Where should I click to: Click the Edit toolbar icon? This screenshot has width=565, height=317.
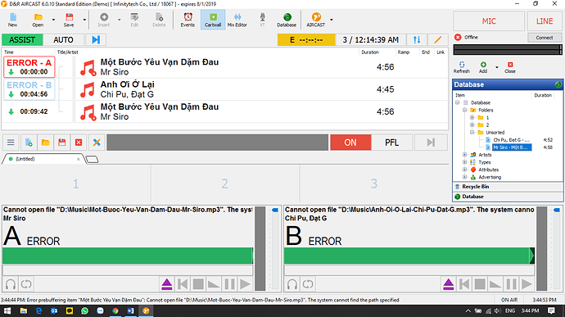click(134, 20)
